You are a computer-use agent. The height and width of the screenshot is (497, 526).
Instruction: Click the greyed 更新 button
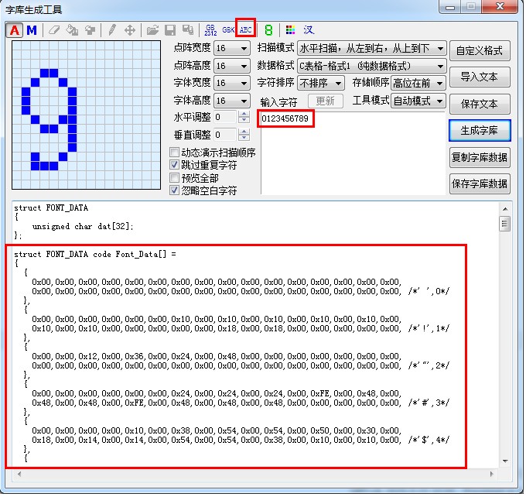click(x=325, y=101)
